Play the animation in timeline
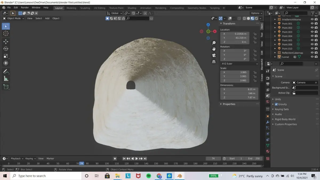Viewport: 320px width, 180px height. [137, 158]
